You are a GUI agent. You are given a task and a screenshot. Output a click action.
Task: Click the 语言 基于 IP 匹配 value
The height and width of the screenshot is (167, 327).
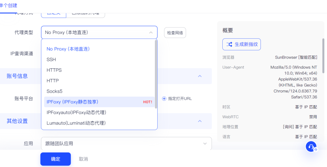(x=306, y=137)
